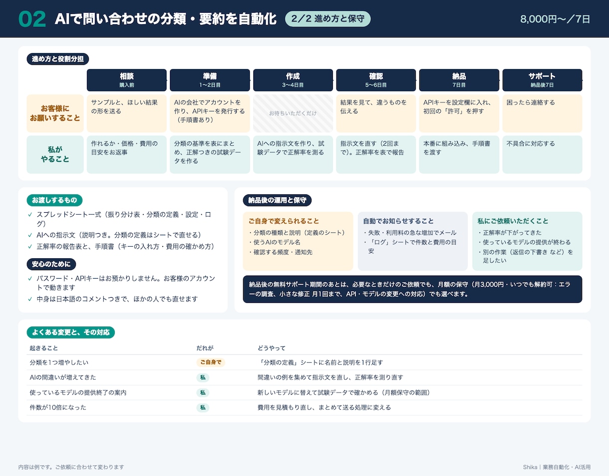The width and height of the screenshot is (609, 476).
Task: Click the row text '使っているモデルの提供終了の案内'
Action: click(x=78, y=393)
